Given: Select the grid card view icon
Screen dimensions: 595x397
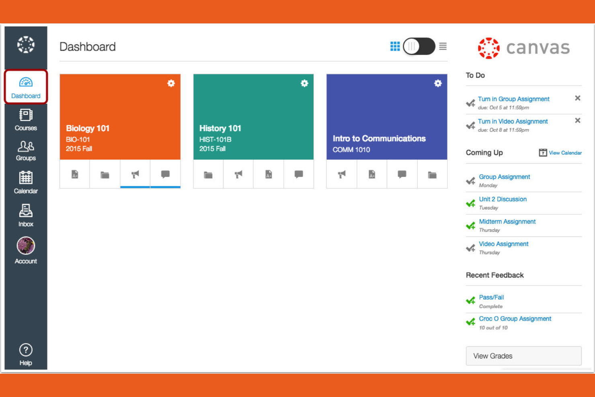Looking at the screenshot, I should tap(395, 47).
